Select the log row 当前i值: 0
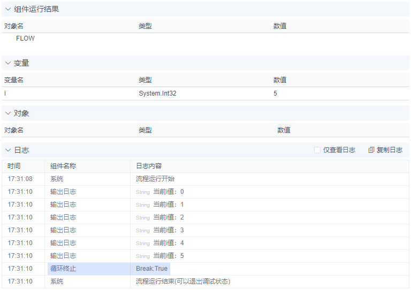 (168, 192)
